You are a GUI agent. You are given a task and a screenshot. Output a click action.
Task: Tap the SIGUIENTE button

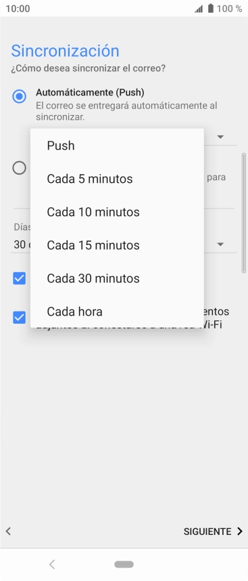coord(207,532)
